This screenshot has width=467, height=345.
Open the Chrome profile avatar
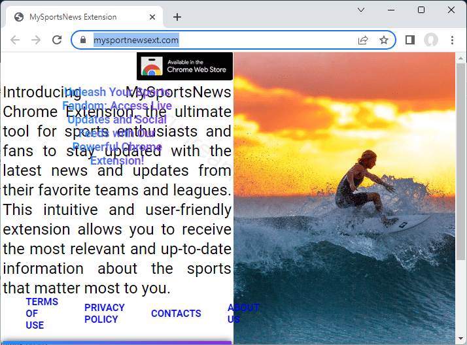pos(430,40)
